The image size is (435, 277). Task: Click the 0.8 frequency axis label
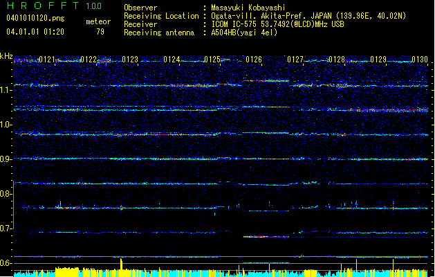click(6, 194)
